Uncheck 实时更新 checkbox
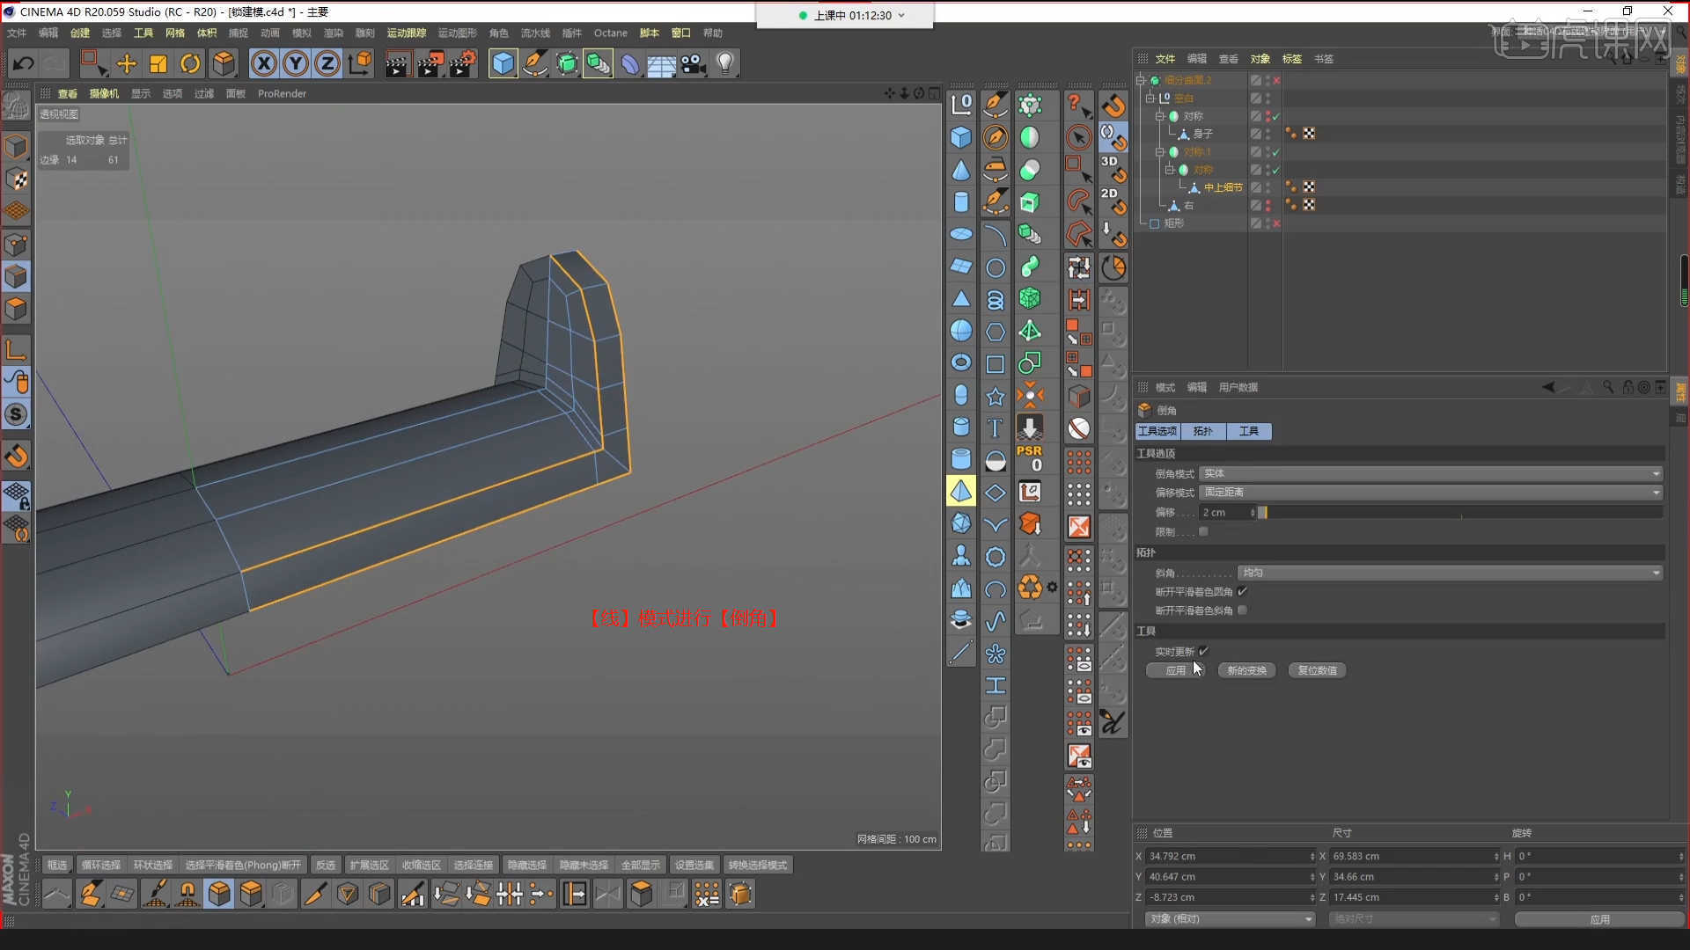 [1203, 651]
